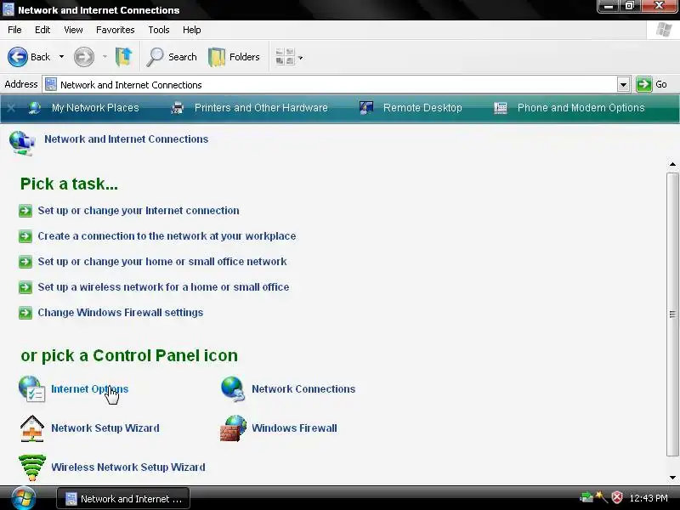
Task: Open Internet Options text link
Action: 90,389
